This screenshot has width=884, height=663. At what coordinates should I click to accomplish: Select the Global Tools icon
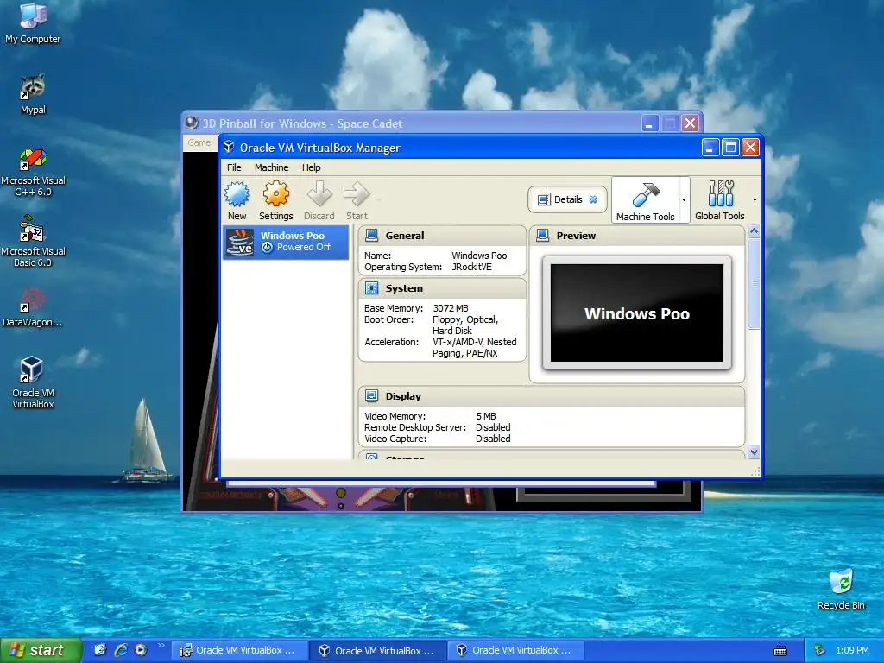721,193
